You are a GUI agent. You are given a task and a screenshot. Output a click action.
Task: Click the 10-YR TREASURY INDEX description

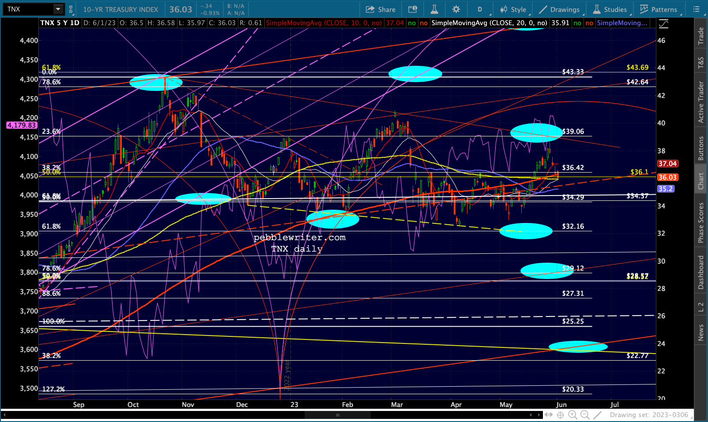121,9
